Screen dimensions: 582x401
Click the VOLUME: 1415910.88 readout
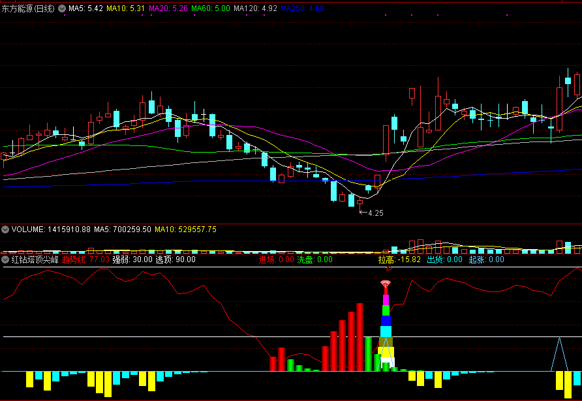pos(51,230)
